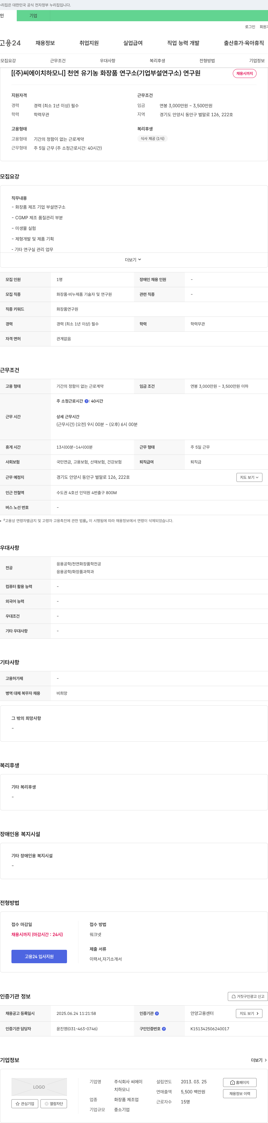The image size is (268, 1123).
Task: Click the 구인인증번호 info icon
Action: [164, 1028]
